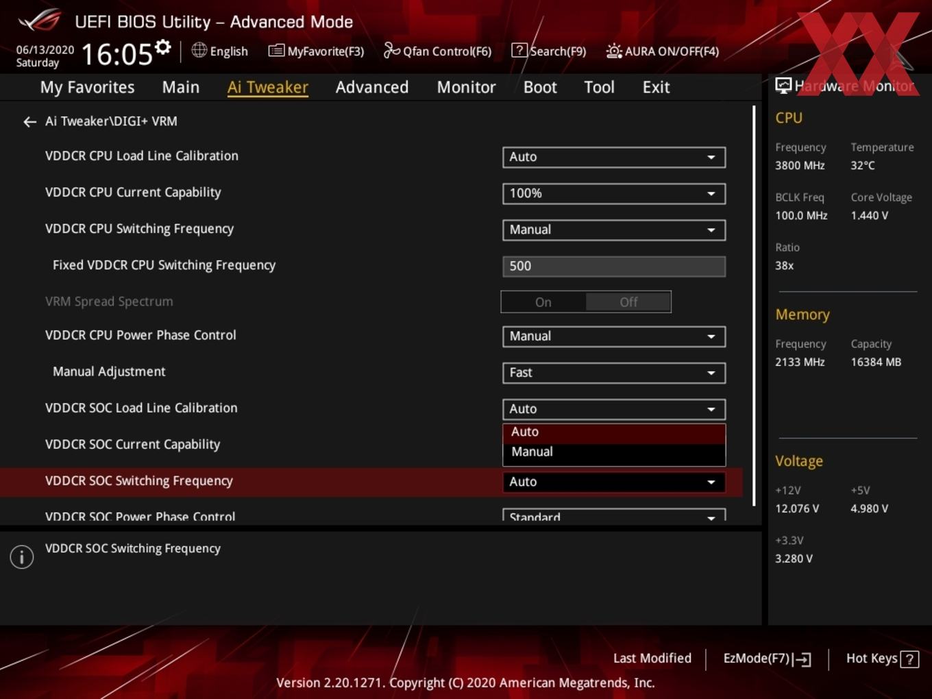Click Fixed VDDCR CPU Switching Frequency field
Viewport: 932px width, 699px height.
pyautogui.click(x=614, y=266)
